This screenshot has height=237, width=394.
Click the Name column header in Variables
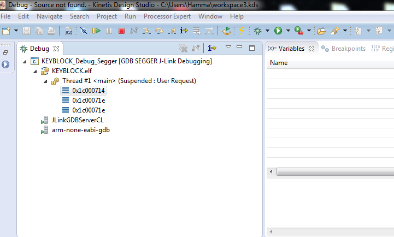[279, 63]
